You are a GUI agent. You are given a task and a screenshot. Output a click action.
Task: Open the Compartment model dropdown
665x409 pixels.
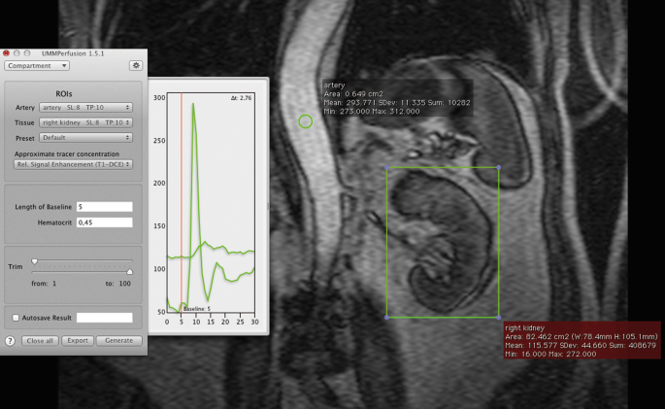point(37,66)
